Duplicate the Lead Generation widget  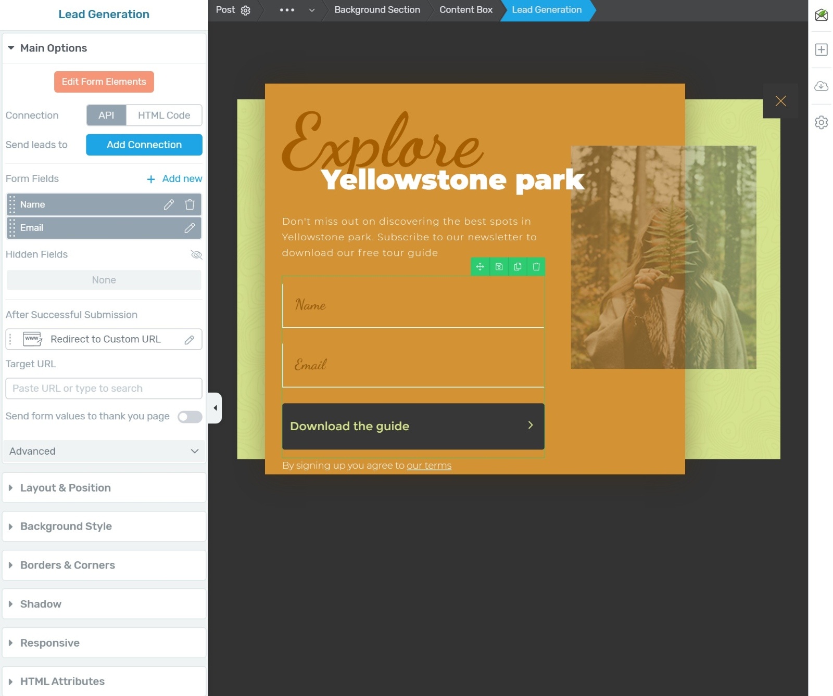tap(517, 266)
